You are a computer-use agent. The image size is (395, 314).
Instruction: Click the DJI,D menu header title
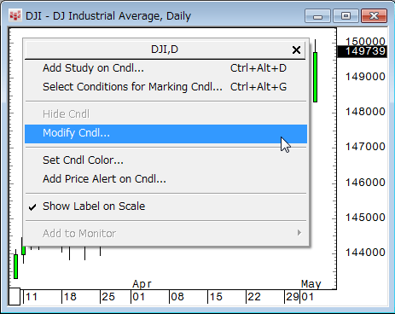click(x=165, y=49)
